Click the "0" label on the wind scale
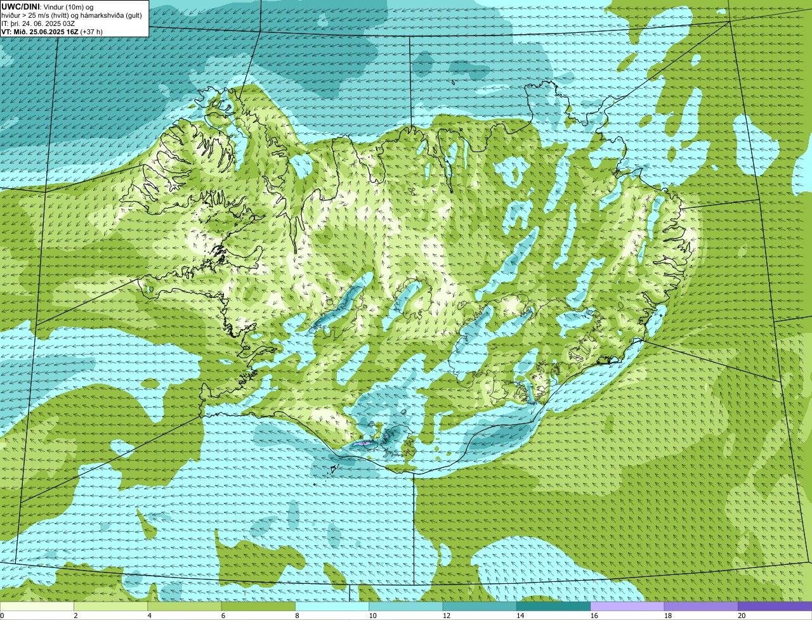Screen dimensions: 812x620 2,616
